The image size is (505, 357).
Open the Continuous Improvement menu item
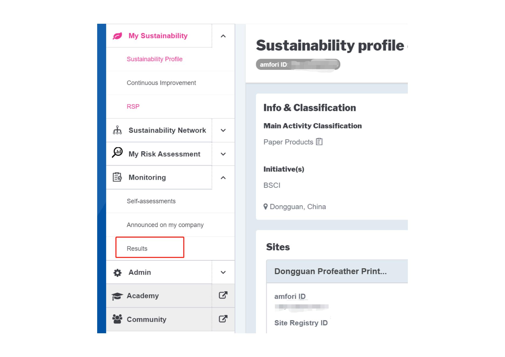161,83
